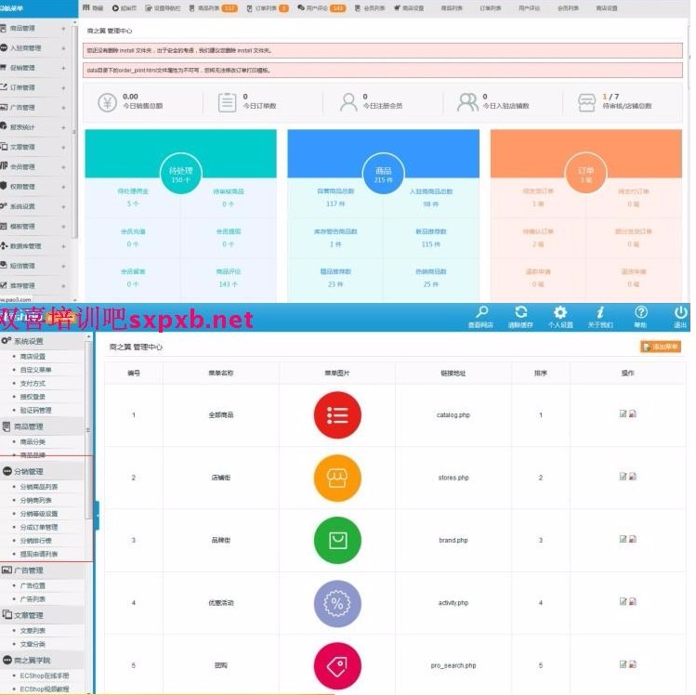Click the 订单 orange circle
This screenshot has width=696, height=695.
click(586, 174)
